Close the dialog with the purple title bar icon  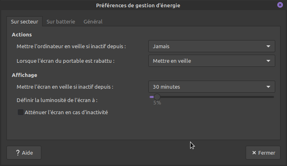(280, 5)
